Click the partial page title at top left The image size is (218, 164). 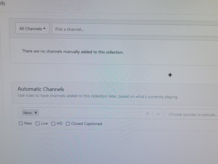(3, 4)
